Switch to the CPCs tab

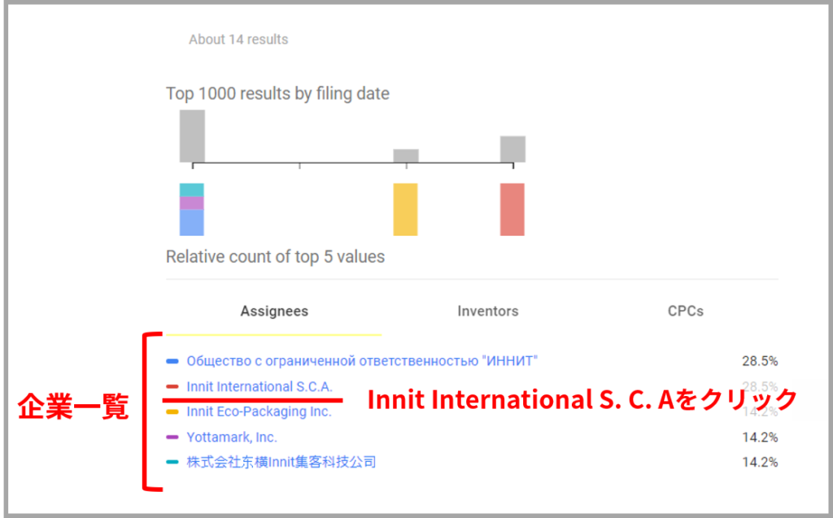tap(685, 311)
